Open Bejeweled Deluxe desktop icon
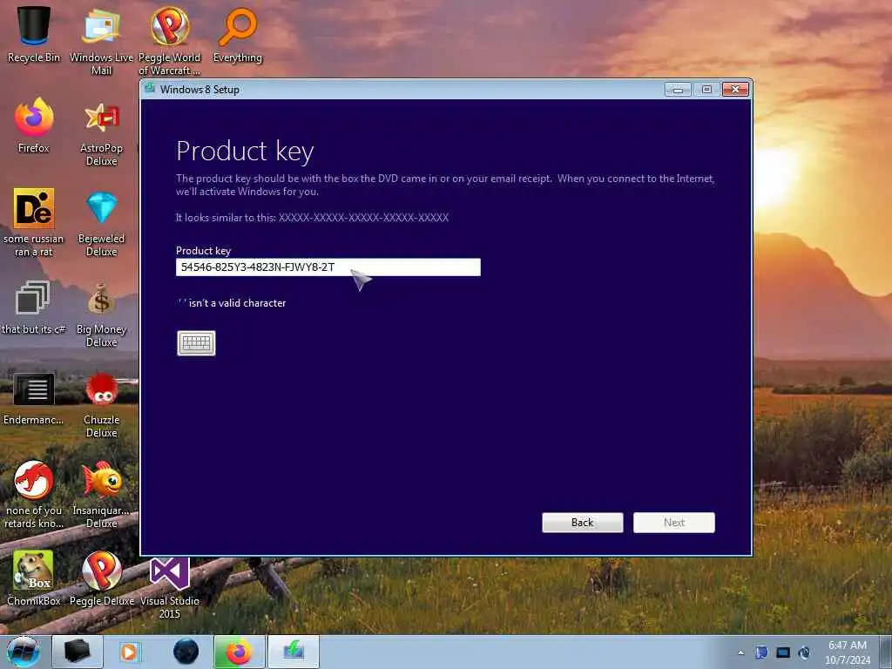The height and width of the screenshot is (669, 892). click(101, 222)
